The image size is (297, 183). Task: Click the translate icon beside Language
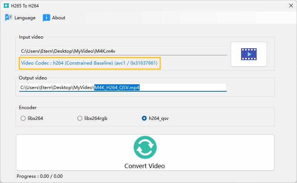pos(9,18)
